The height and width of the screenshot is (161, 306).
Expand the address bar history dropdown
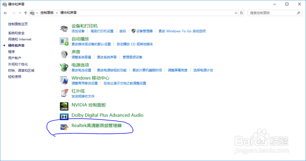point(236,13)
